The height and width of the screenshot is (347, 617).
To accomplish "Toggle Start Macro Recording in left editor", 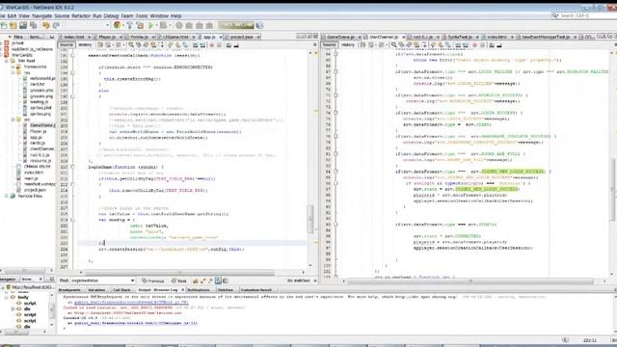I will pyautogui.click(x=211, y=45).
